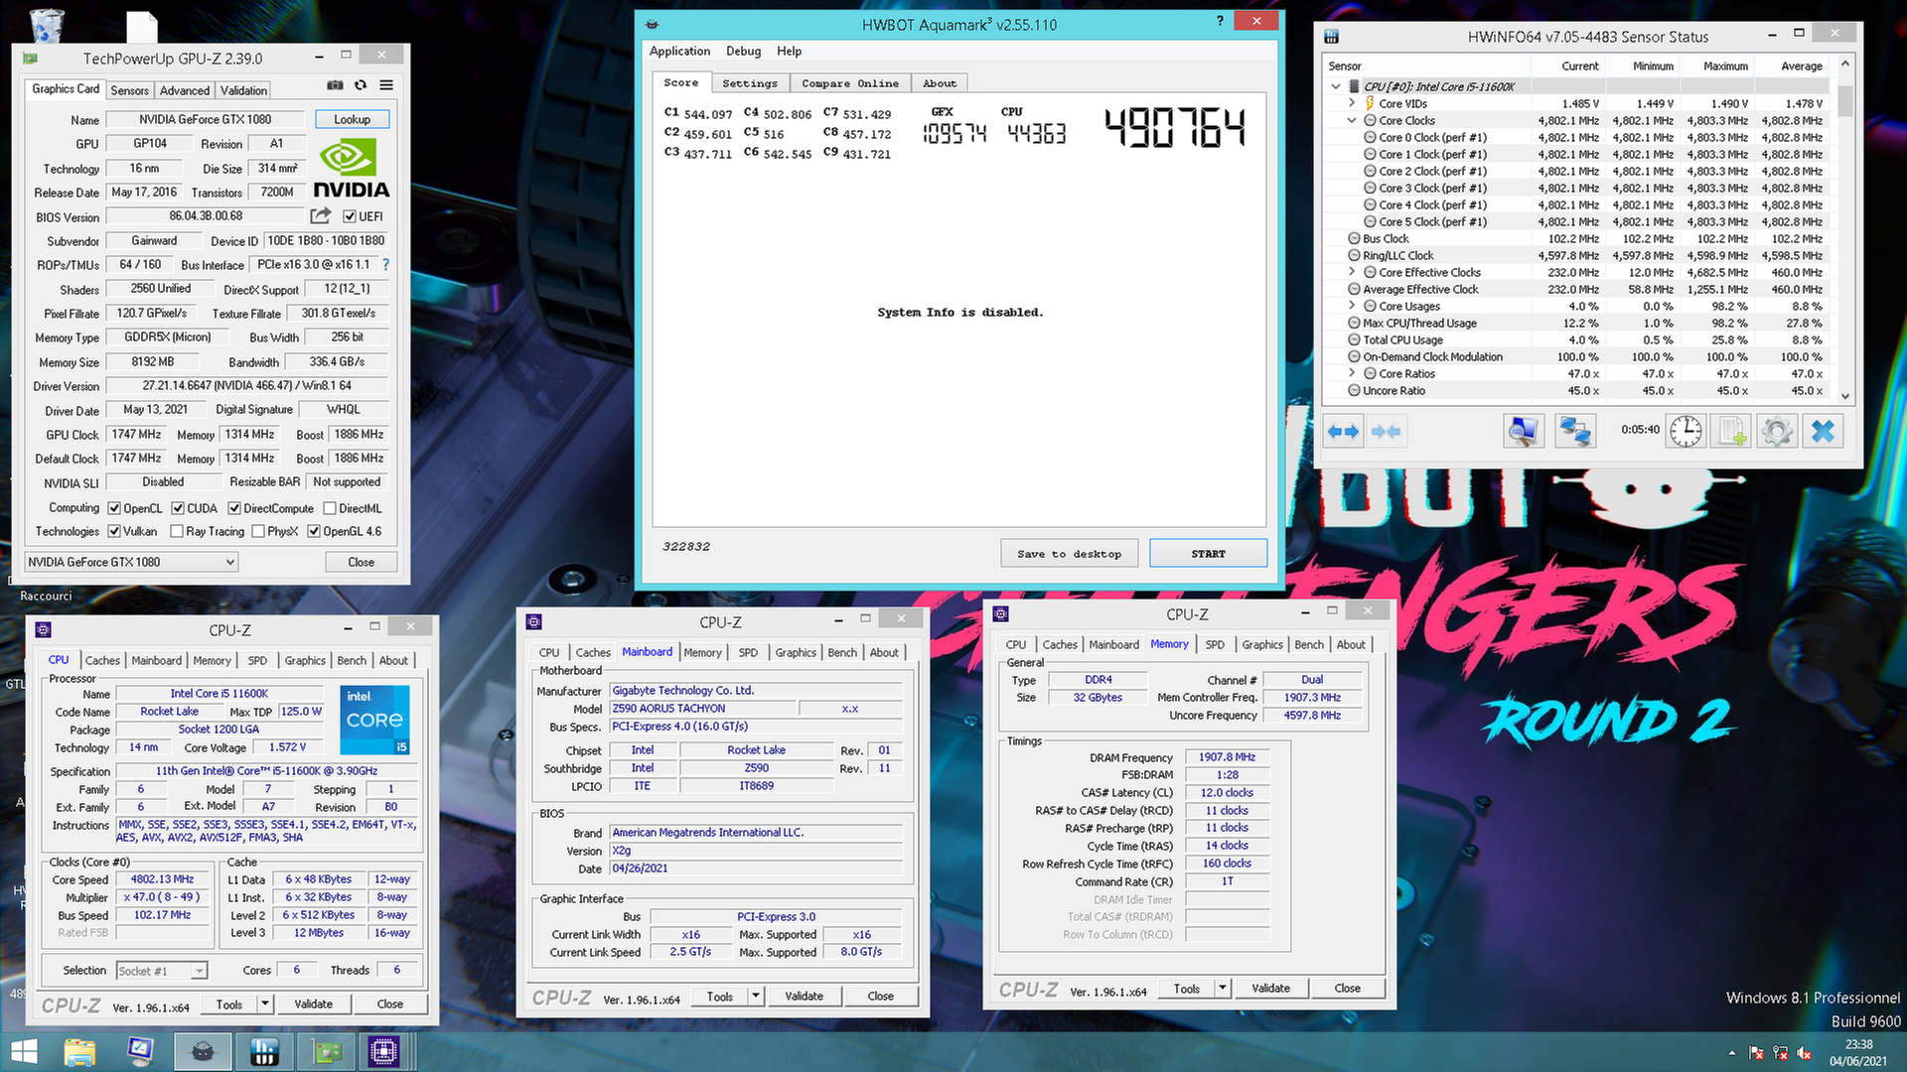Open Compare Online tab in Aquamark

point(850,83)
